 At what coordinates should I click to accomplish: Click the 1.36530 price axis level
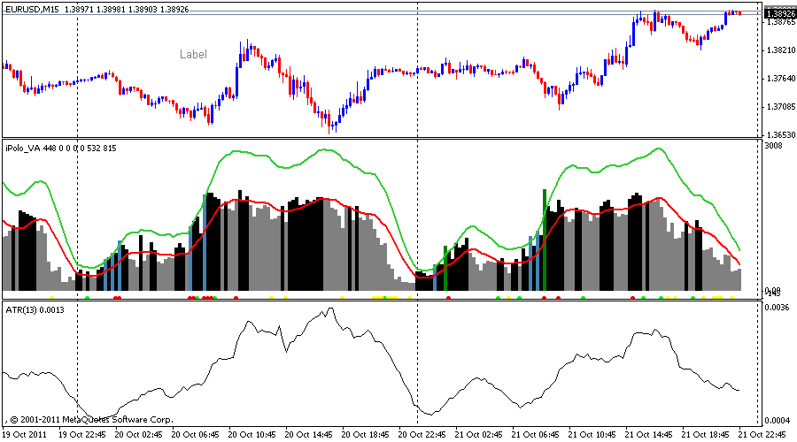pyautogui.click(x=778, y=136)
